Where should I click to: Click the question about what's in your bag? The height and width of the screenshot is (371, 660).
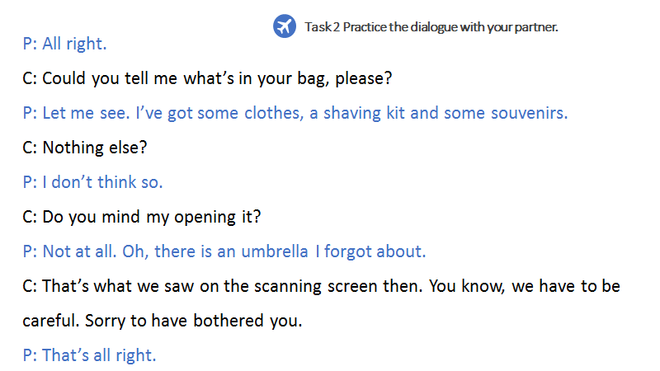click(208, 78)
